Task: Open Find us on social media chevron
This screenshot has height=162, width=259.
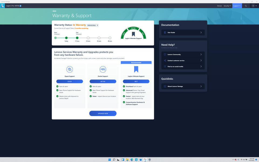Action: [x=201, y=66]
